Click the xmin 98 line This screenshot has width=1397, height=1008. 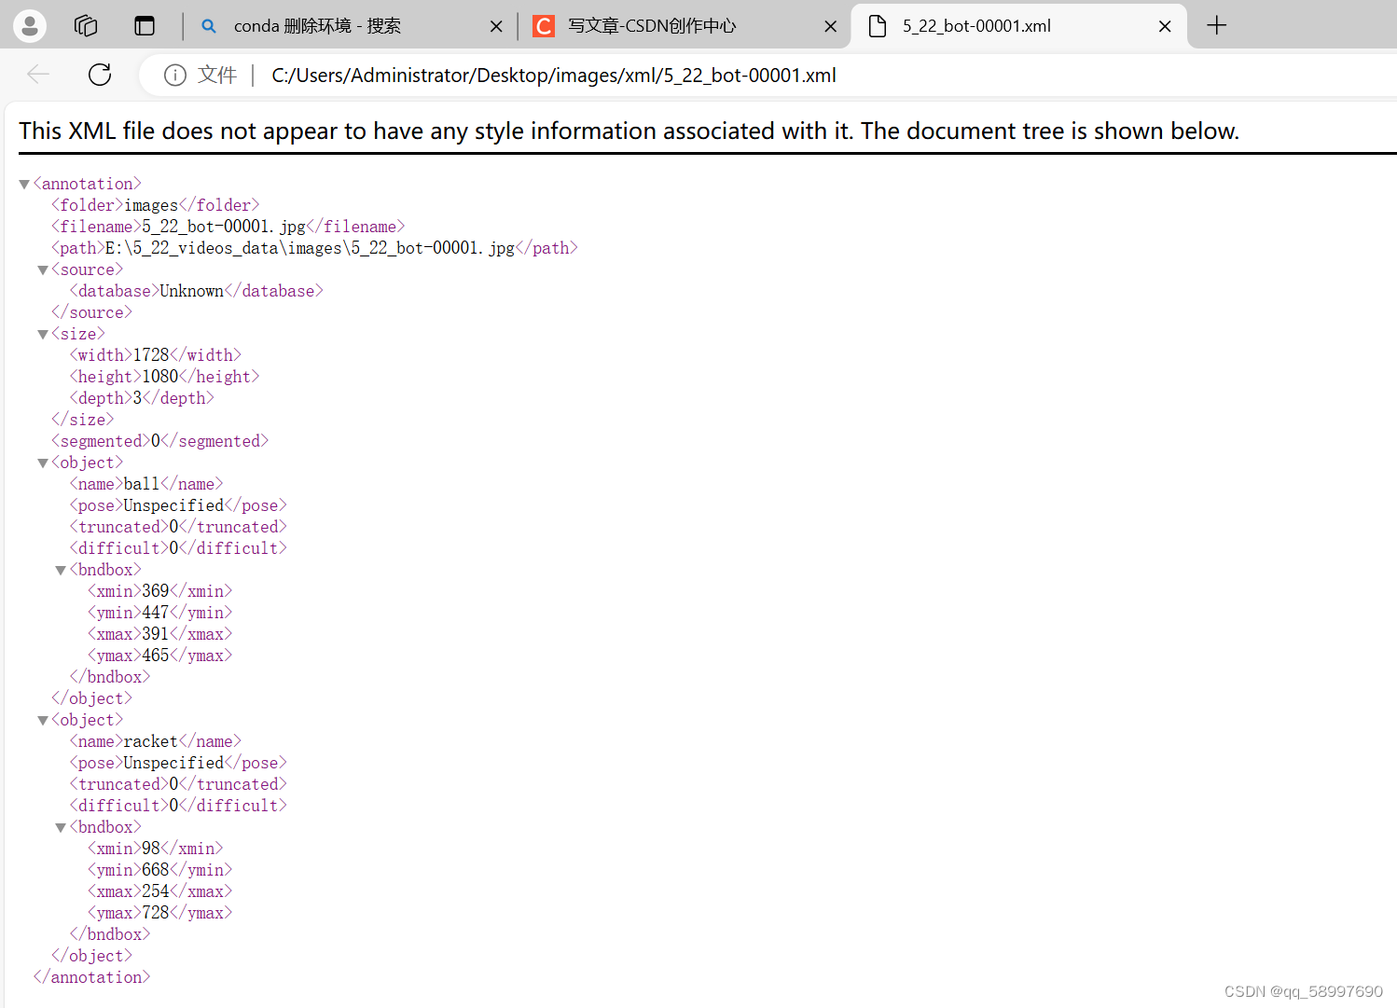(156, 849)
